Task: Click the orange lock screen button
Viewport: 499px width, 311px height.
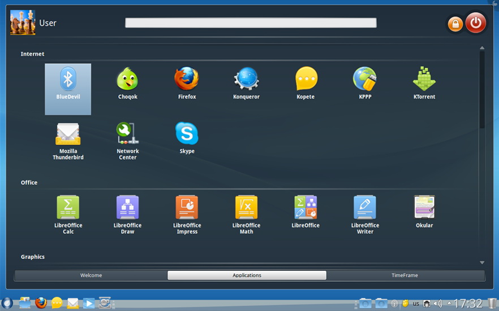Action: click(455, 24)
